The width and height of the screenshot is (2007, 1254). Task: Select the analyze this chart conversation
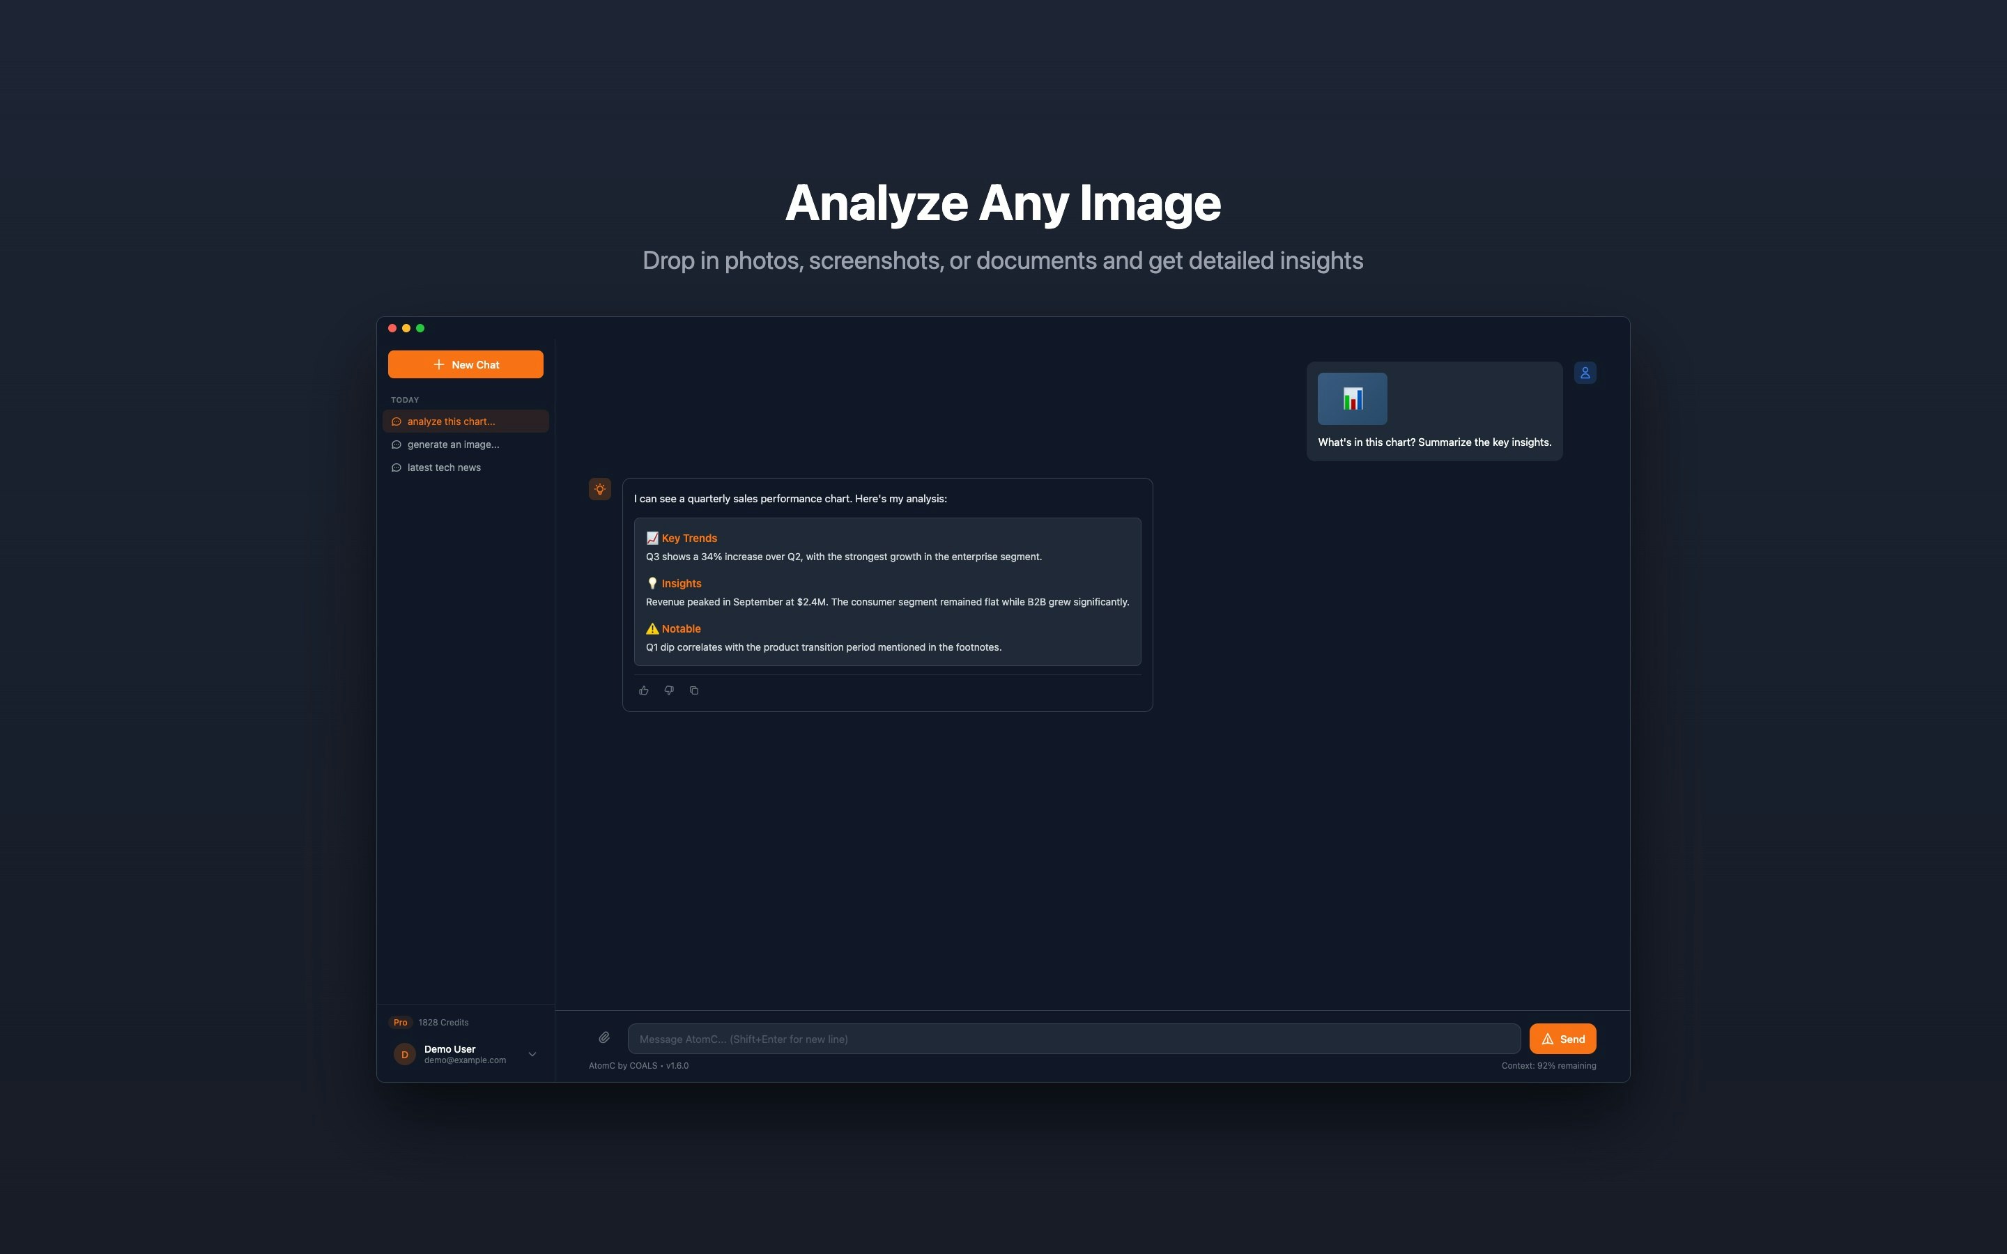466,421
